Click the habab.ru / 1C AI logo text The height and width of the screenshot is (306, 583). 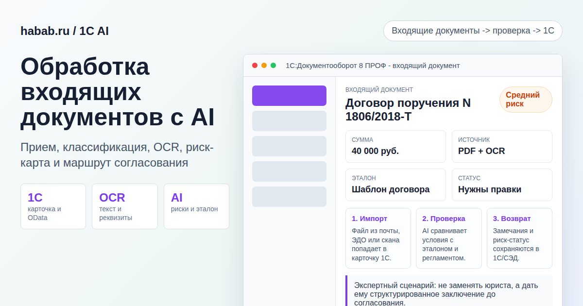[65, 31]
